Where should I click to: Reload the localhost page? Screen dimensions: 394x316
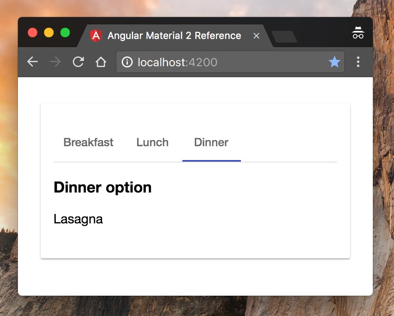pos(78,62)
